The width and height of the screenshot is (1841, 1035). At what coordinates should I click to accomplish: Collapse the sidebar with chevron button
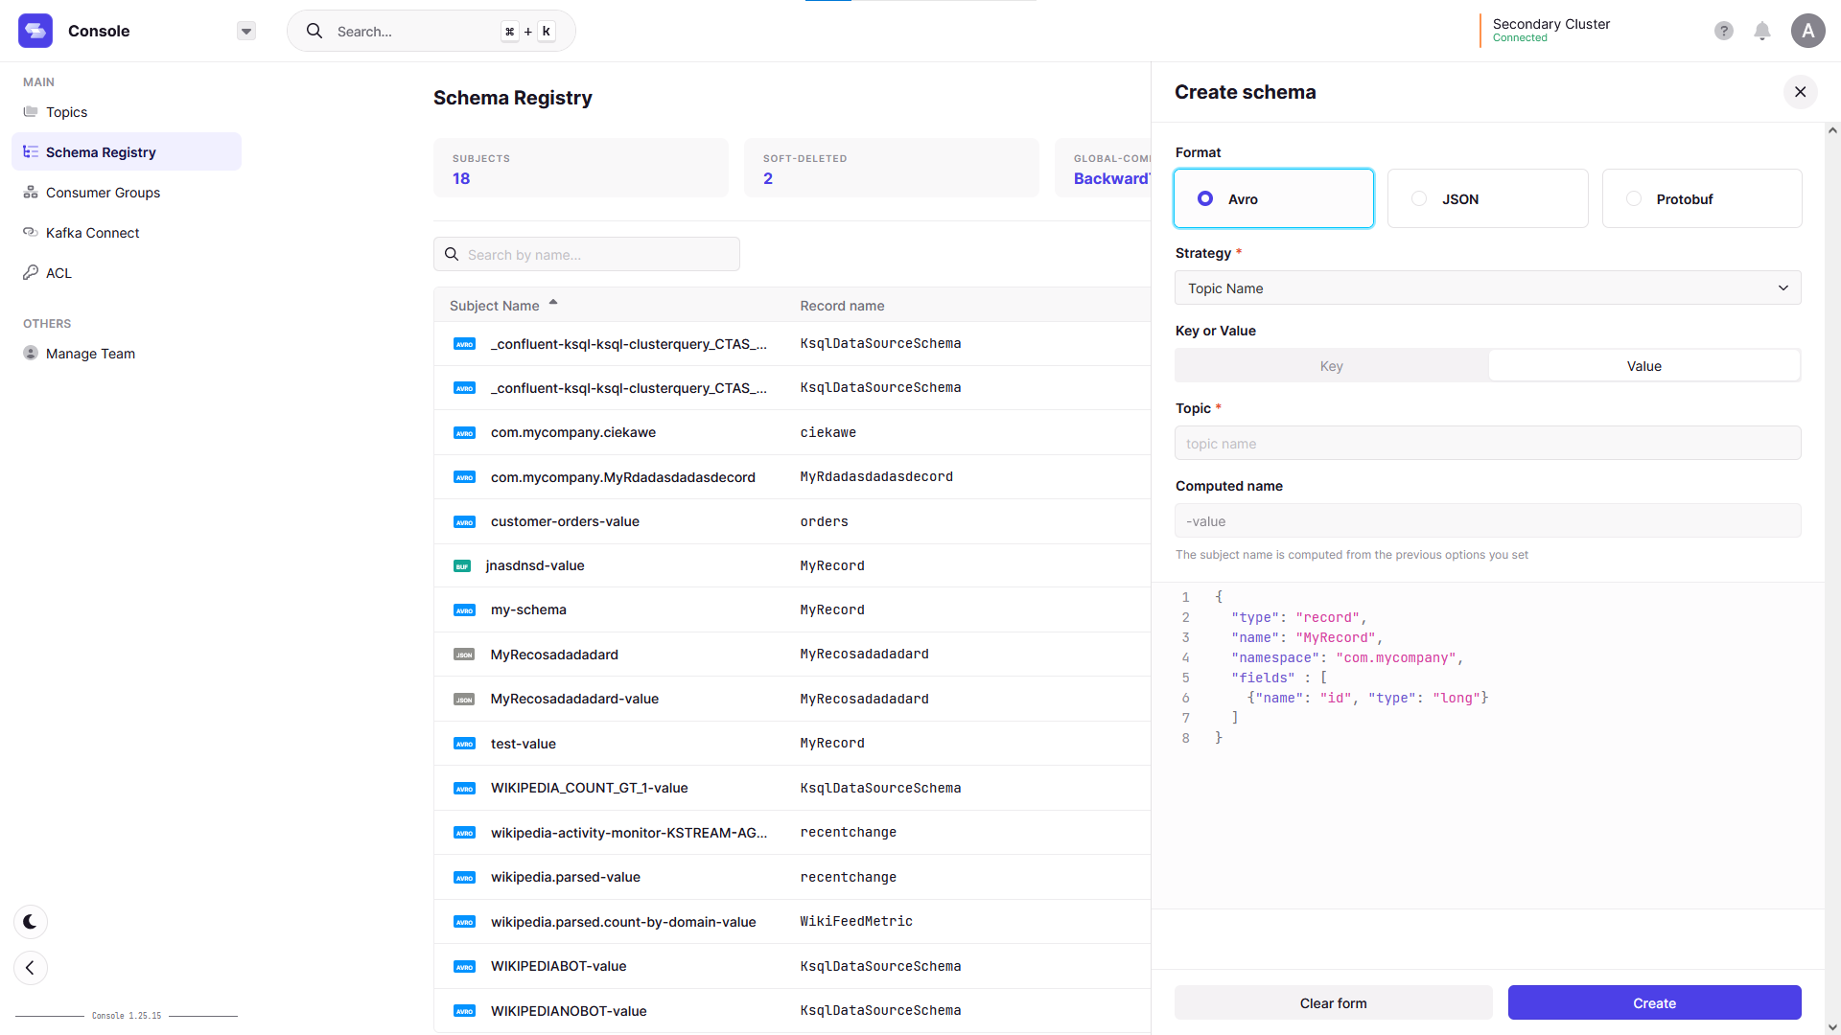tap(31, 968)
